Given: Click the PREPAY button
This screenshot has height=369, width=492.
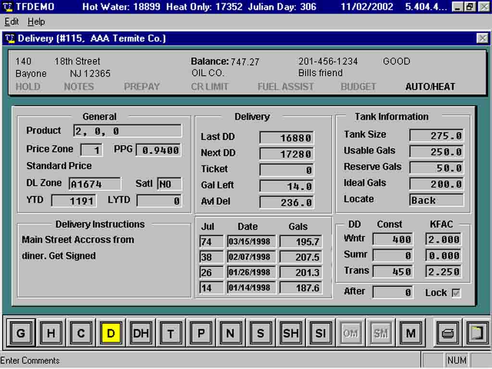Looking at the screenshot, I should click(142, 86).
